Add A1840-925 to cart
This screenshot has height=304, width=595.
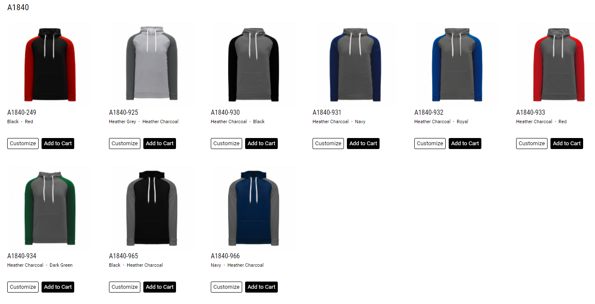tap(159, 144)
